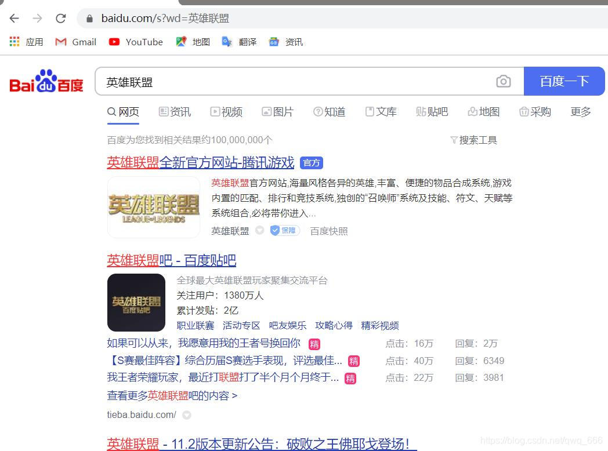The width and height of the screenshot is (608, 451).
Task: Open the 更多 search categories menu
Action: tap(581, 112)
